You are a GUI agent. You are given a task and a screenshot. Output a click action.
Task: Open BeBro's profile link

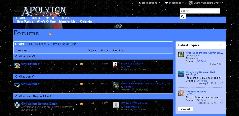(x=193, y=75)
